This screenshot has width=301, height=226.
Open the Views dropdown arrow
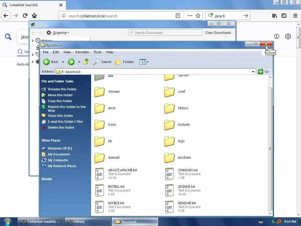[x=148, y=62]
